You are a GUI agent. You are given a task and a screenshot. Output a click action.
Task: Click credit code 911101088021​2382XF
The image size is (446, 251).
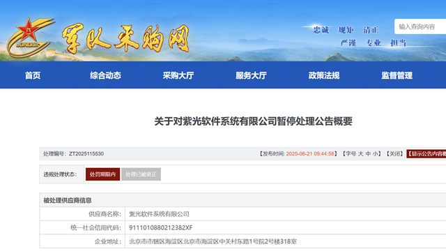[x=161, y=228]
